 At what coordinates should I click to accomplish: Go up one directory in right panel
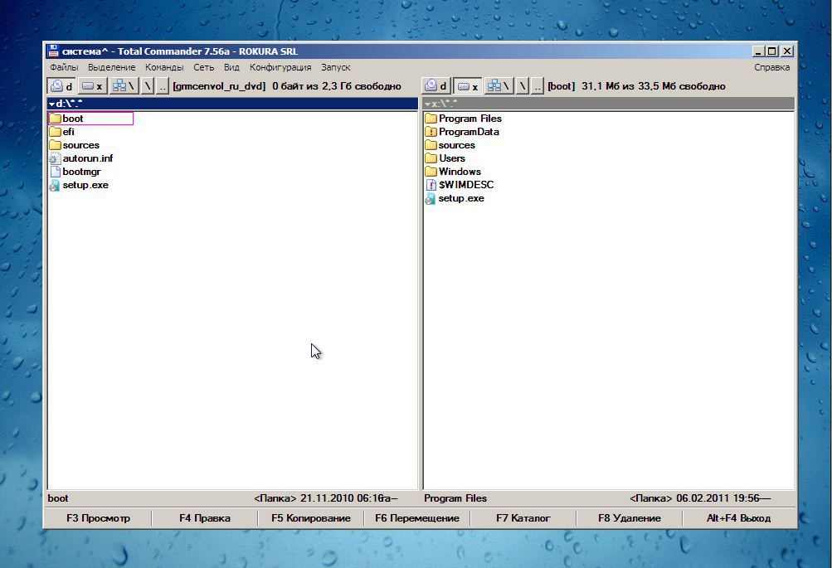[x=538, y=86]
